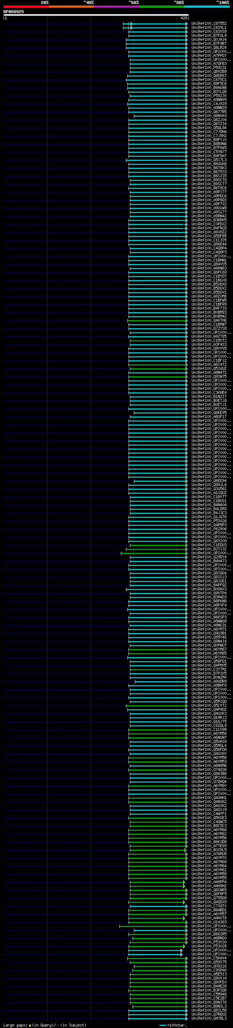Click the white query sequence bar
Viewport: 233px width, 1028px height.
click(96, 15)
